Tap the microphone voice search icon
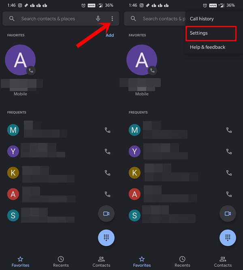 click(x=98, y=19)
